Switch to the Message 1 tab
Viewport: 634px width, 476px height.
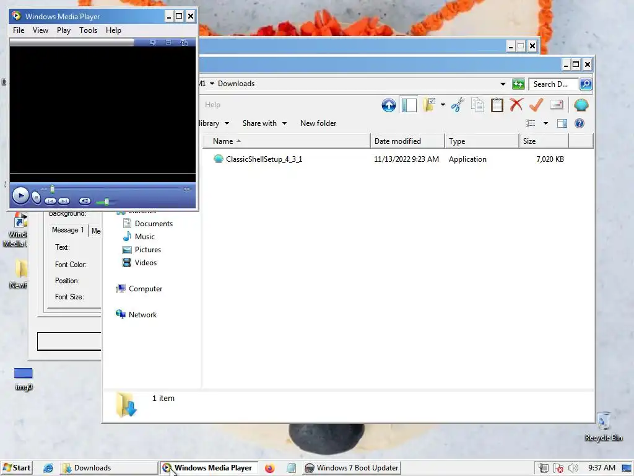point(67,230)
